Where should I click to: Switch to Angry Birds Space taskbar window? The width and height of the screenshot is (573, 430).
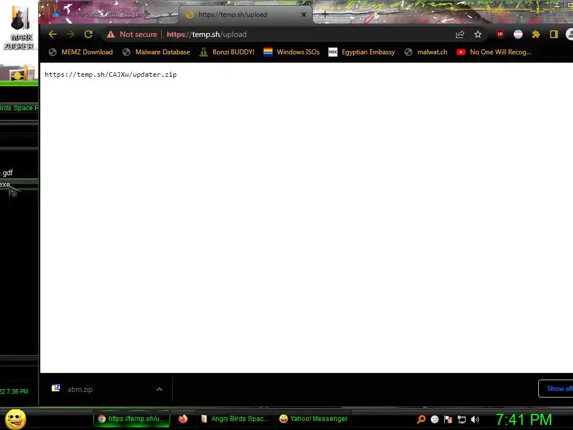(235, 419)
